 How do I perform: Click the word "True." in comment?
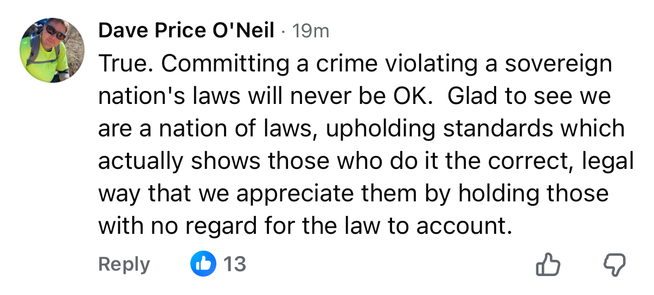[125, 64]
